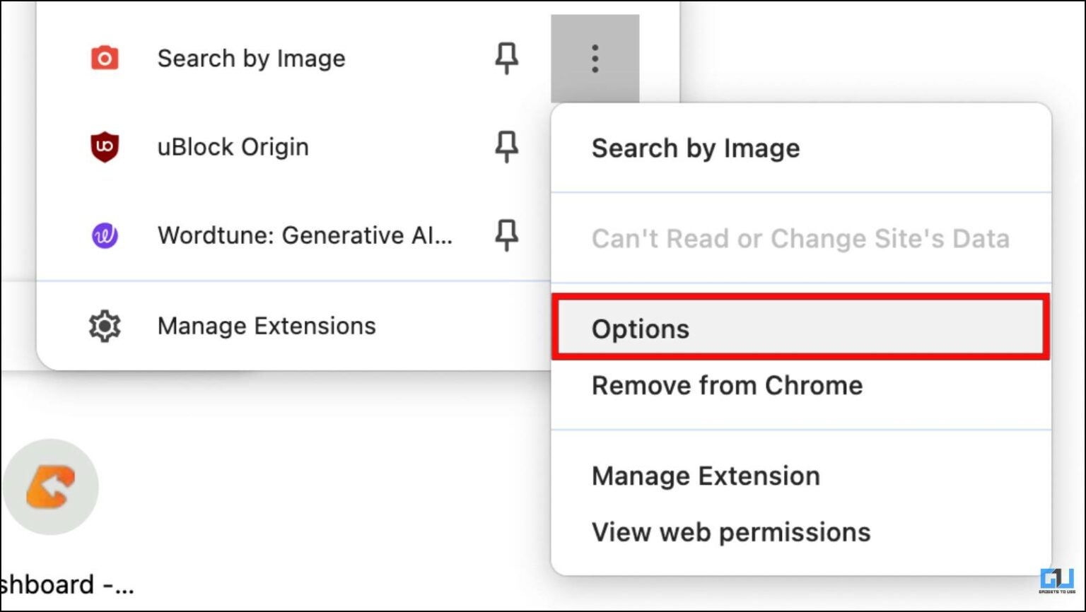Click the Manage Extensions row label
The image size is (1086, 612).
pos(266,326)
